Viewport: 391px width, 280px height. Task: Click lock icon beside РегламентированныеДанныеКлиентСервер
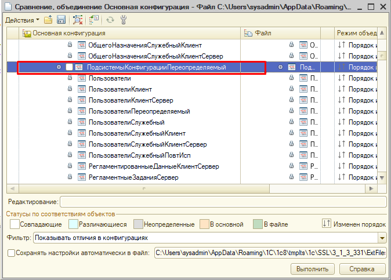(x=70, y=166)
